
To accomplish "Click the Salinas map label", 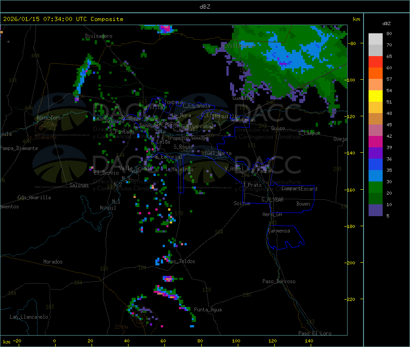I will click(x=79, y=185).
